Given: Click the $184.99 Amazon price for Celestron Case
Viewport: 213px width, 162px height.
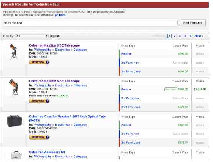Looking at the screenshot, I should click(x=183, y=125).
